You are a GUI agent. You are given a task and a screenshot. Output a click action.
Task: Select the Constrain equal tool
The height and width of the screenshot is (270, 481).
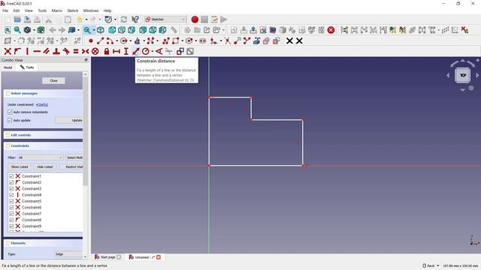tap(76, 52)
